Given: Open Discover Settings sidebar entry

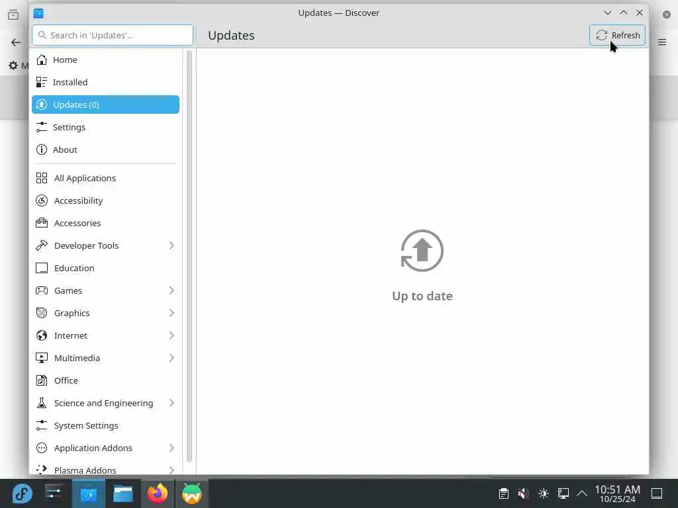Looking at the screenshot, I should coord(105,127).
